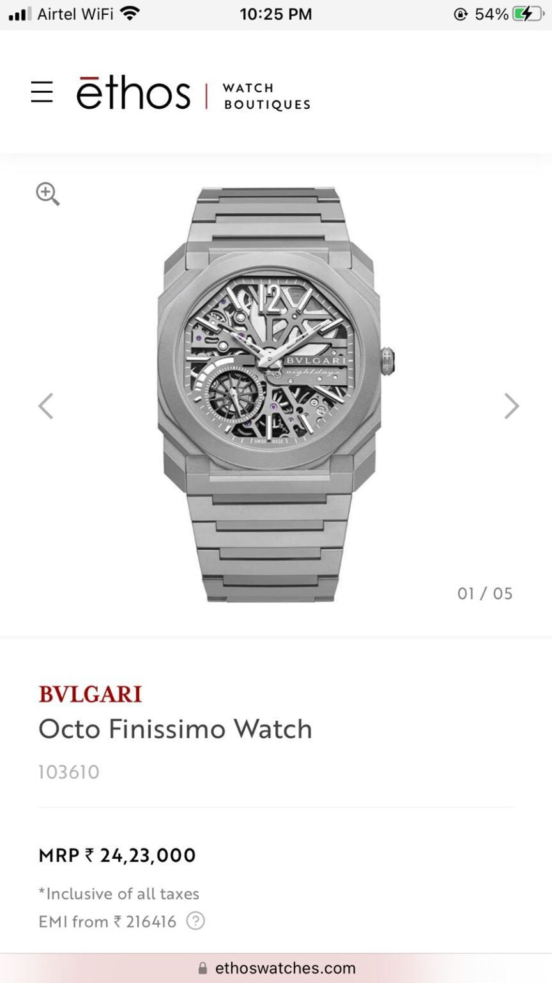
Task: Open the Watch Boutiques link
Action: pos(266,96)
